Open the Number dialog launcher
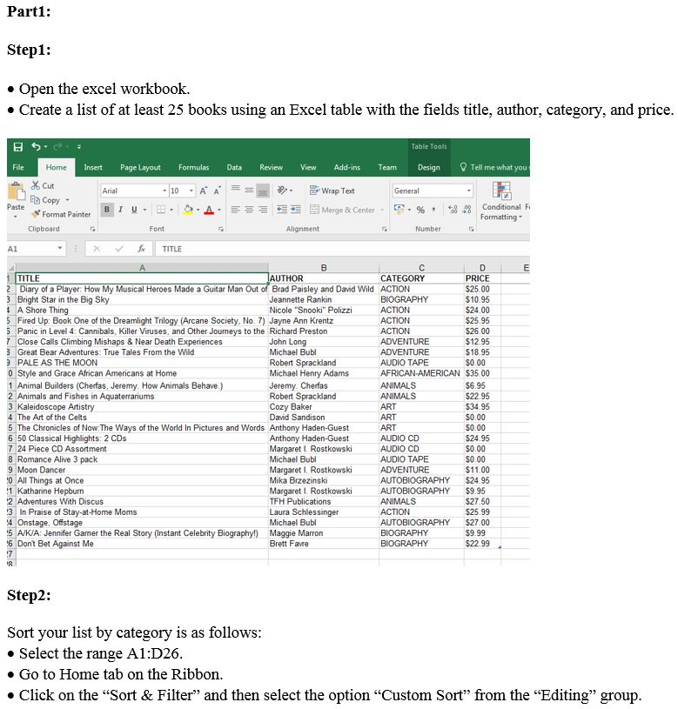Viewport: 678px width, 709px height. [471, 230]
